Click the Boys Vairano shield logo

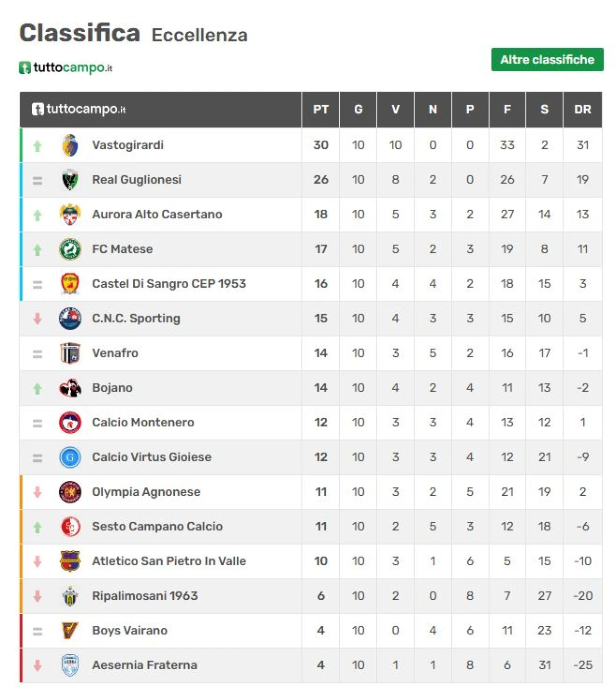click(x=70, y=630)
